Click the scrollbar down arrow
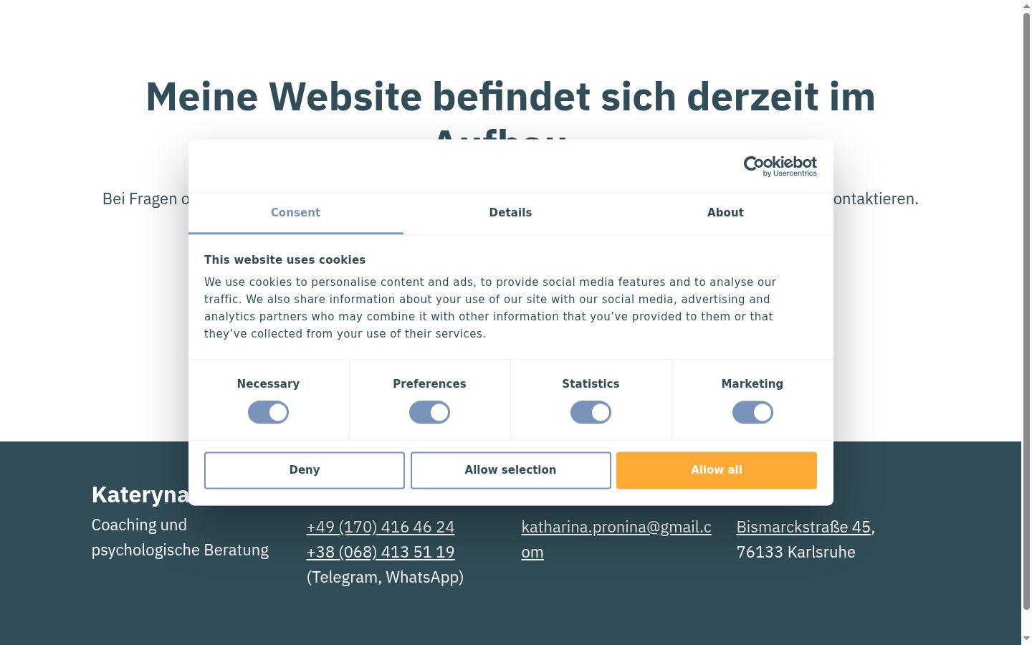Viewport: 1032px width, 645px height. point(1026,639)
